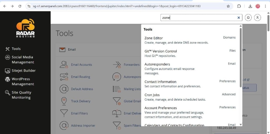This screenshot has width=270, height=134.
Task: Click the search results scroll up arrow
Action: (x=241, y=26)
